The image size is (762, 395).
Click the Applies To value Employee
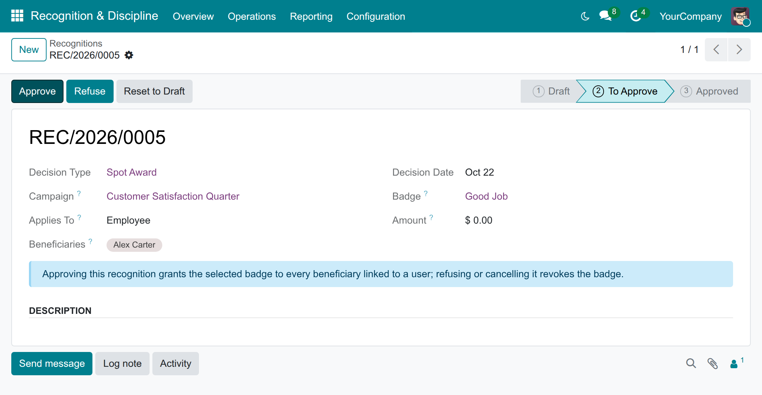tap(128, 220)
